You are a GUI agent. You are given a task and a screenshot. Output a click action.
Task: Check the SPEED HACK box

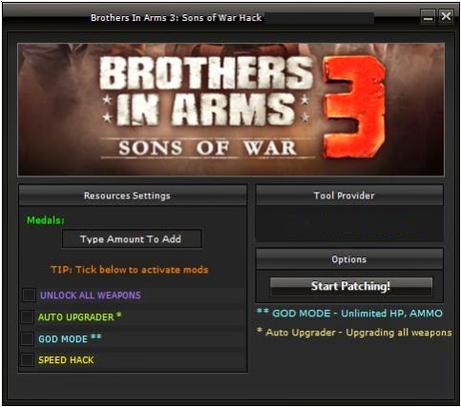[x=27, y=360]
